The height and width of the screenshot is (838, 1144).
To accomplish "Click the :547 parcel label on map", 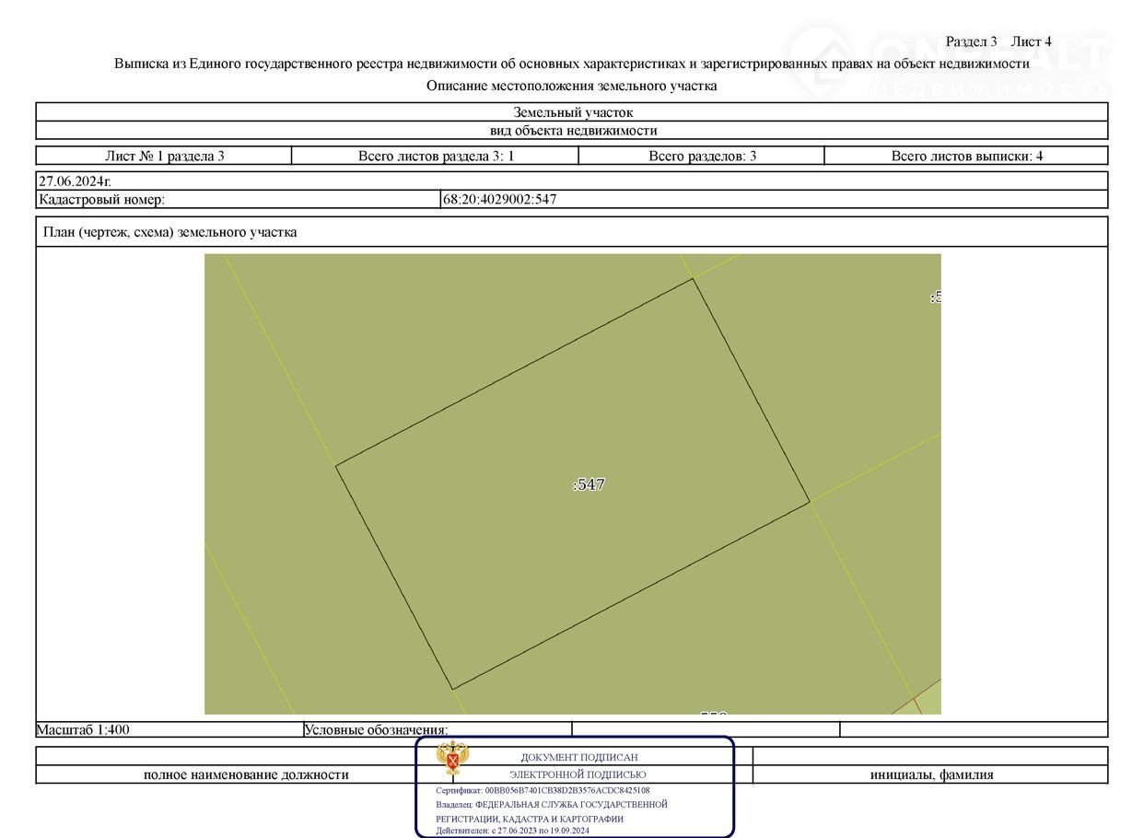I will coord(589,484).
